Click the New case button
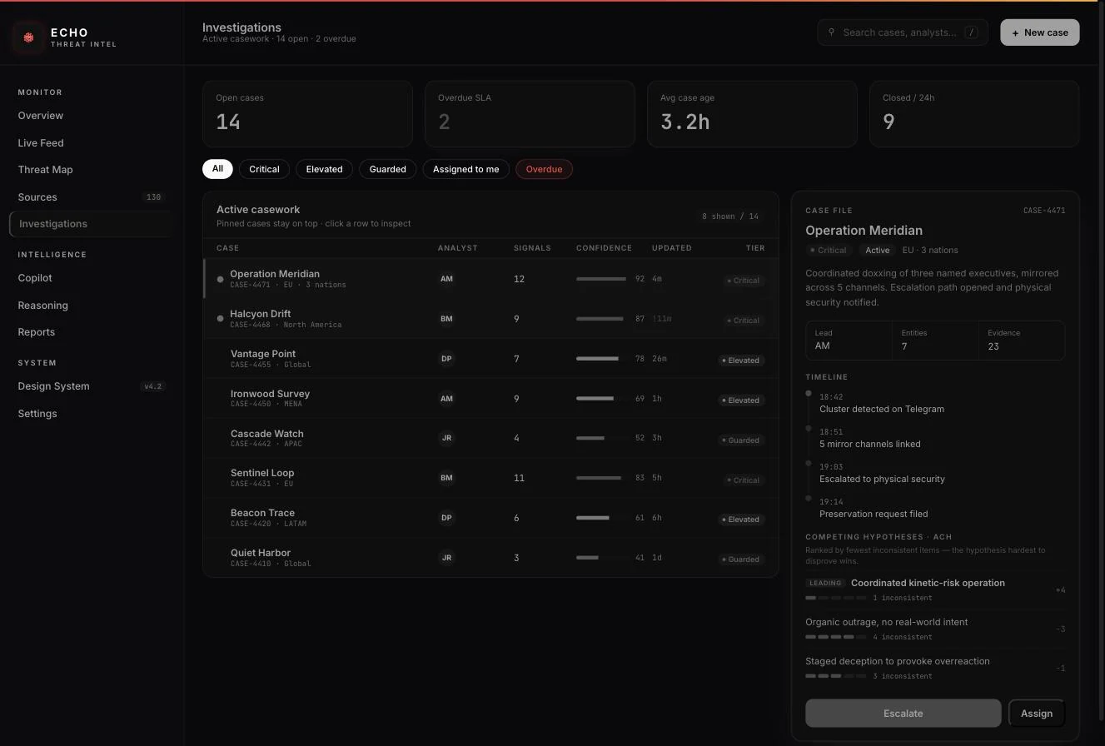This screenshot has width=1105, height=746. [x=1040, y=32]
